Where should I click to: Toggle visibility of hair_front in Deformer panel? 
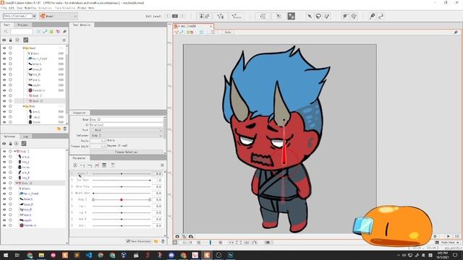pos(4,194)
